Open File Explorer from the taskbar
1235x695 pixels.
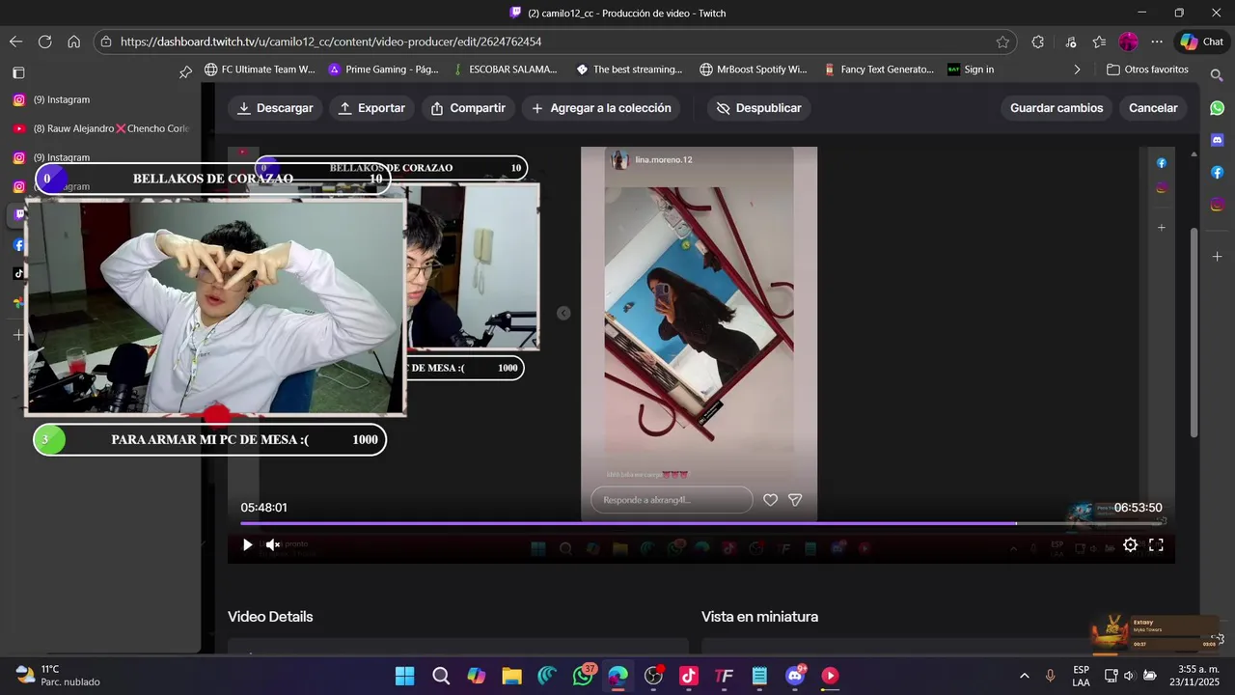pyautogui.click(x=511, y=676)
